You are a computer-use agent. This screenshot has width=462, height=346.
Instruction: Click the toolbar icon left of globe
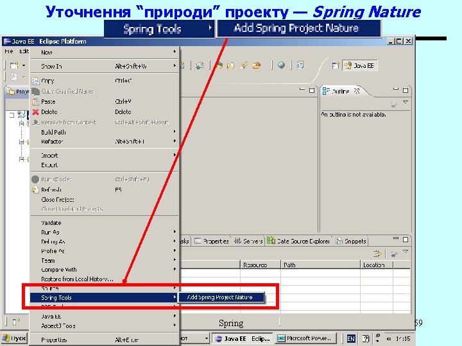pos(257,65)
